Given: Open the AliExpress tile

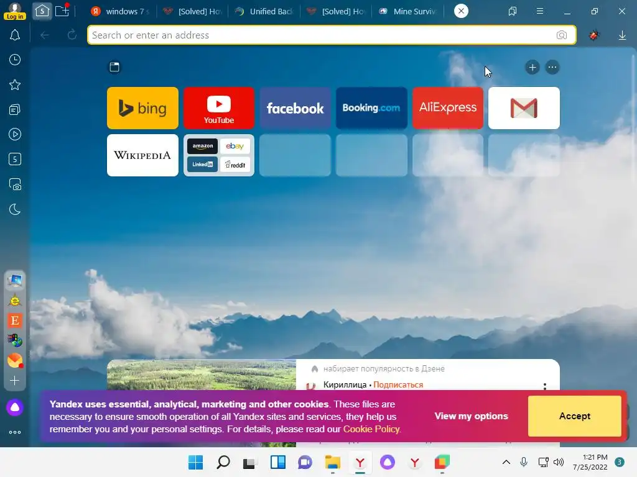Looking at the screenshot, I should point(448,108).
